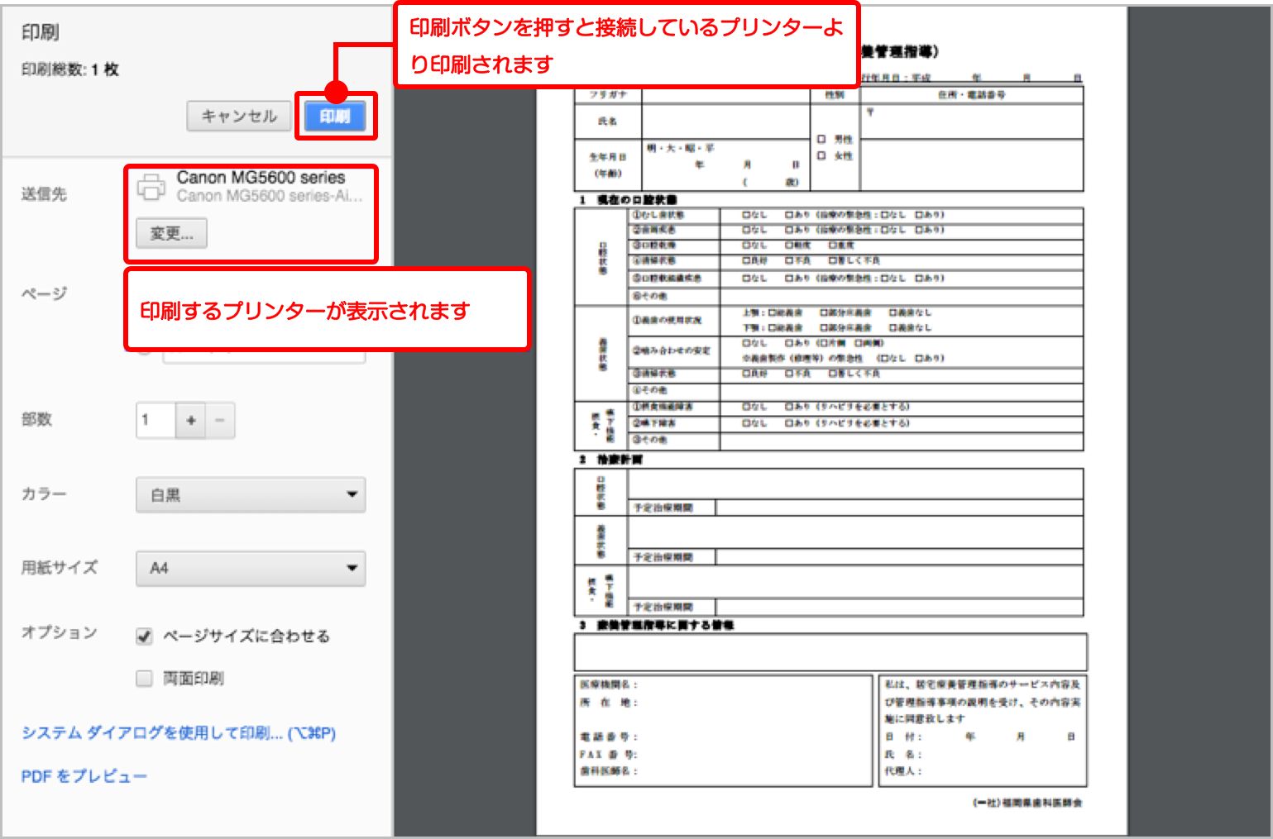Click the red callout about the print button

[626, 45]
